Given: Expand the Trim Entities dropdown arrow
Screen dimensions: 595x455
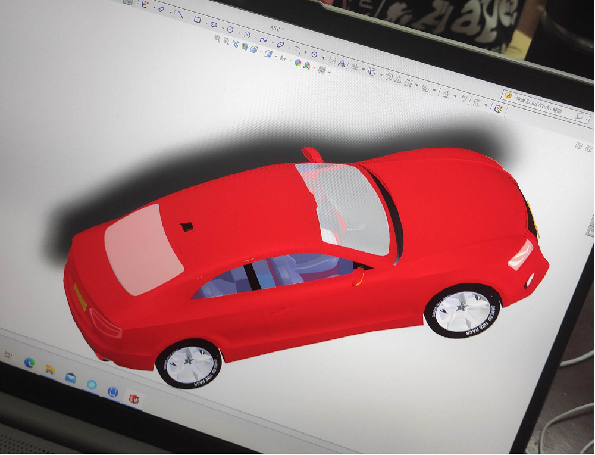Looking at the screenshot, I should [363, 70].
